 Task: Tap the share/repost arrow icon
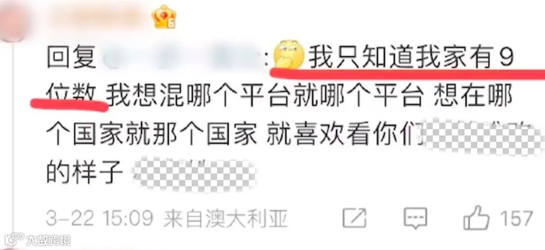tap(355, 218)
